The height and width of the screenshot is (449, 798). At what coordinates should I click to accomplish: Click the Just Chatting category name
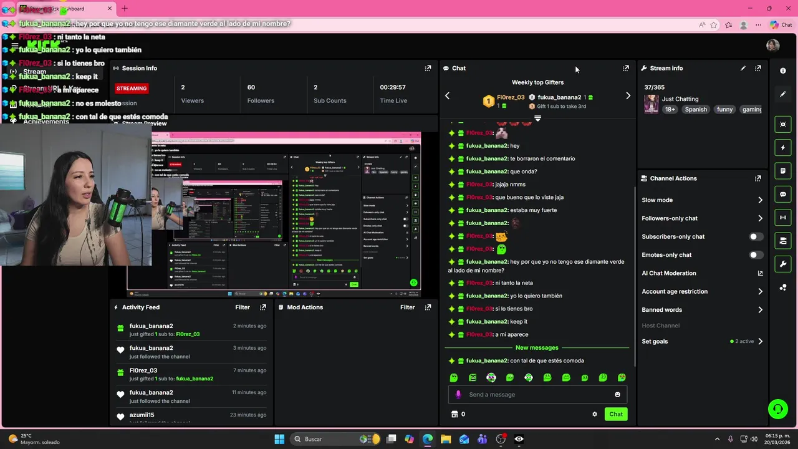tap(680, 99)
